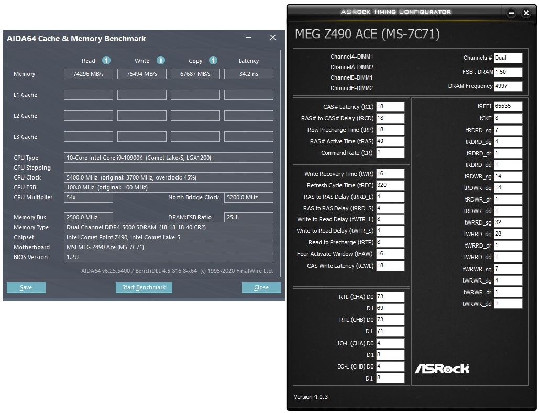The image size is (539, 413).
Task: Click the ASRock logo
Action: tap(442, 369)
